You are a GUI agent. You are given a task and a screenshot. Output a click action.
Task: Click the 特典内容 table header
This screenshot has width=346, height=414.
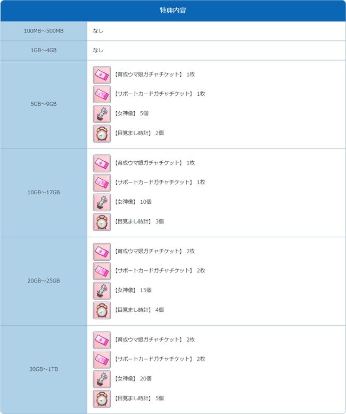tap(173, 11)
